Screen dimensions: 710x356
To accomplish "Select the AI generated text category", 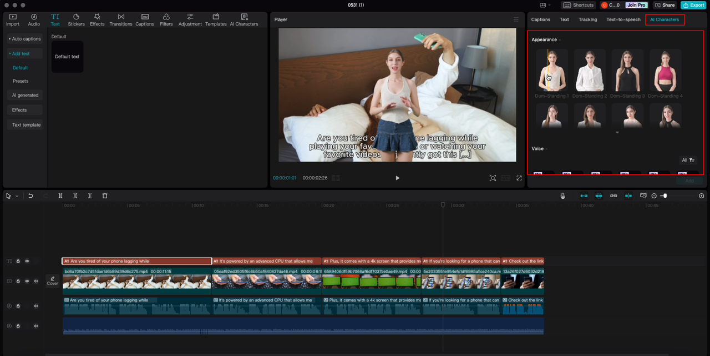I will [x=25, y=96].
